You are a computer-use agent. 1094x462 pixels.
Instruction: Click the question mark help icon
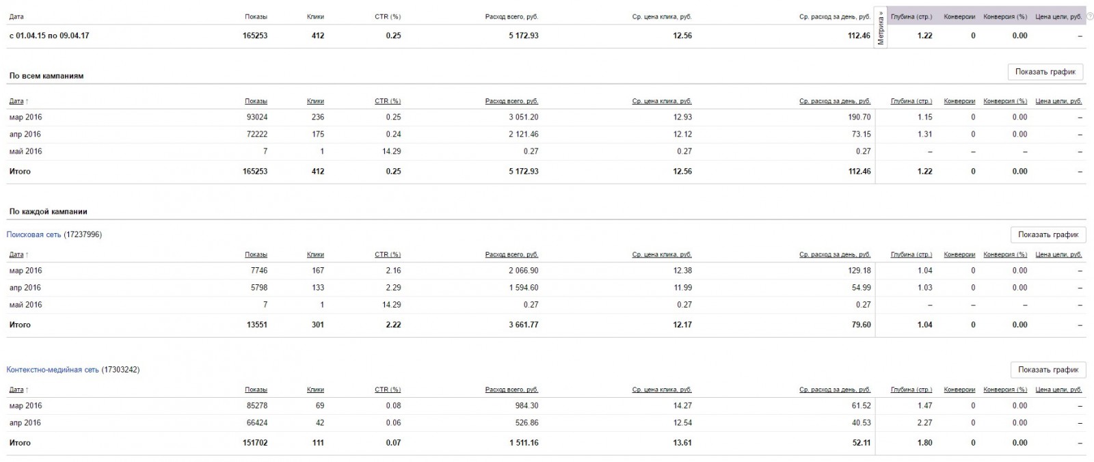point(1090,16)
